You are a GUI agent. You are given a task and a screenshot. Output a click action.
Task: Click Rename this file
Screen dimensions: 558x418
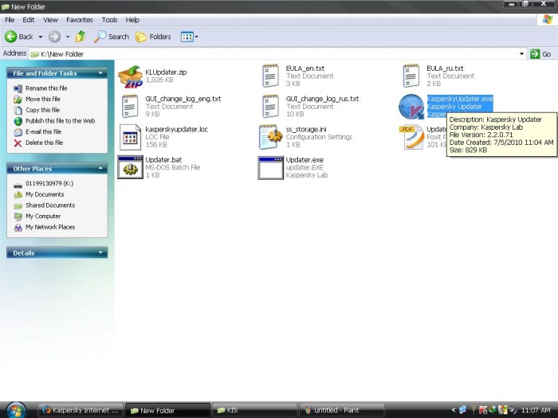46,88
